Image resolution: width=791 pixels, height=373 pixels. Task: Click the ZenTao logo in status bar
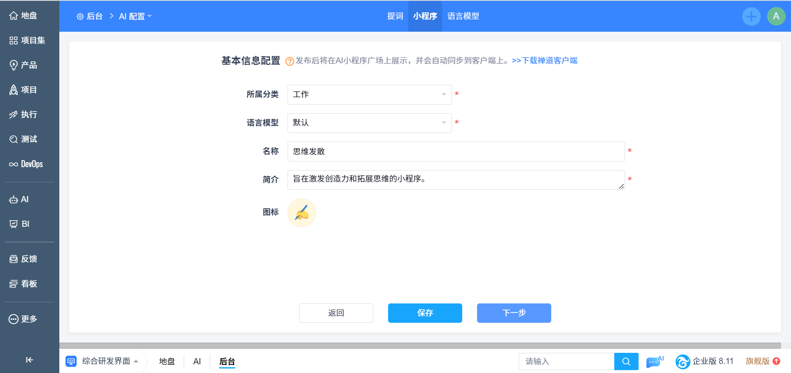(683, 361)
